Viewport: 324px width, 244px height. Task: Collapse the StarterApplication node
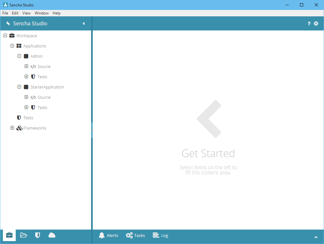[x=19, y=87]
